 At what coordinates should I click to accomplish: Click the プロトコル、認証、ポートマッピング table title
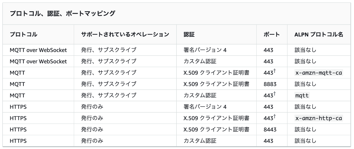click(x=62, y=14)
